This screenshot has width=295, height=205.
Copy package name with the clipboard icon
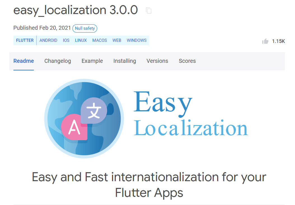149,11
